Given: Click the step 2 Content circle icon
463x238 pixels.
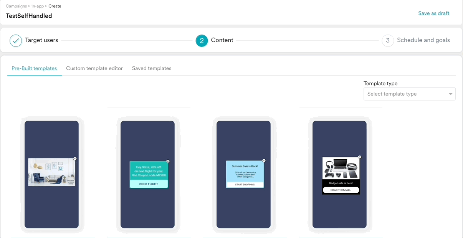Looking at the screenshot, I should [202, 40].
